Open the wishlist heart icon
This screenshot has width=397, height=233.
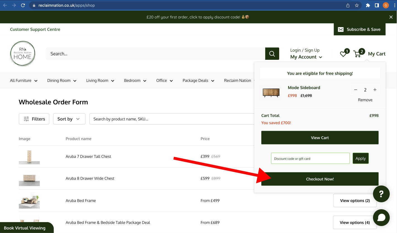click(343, 54)
